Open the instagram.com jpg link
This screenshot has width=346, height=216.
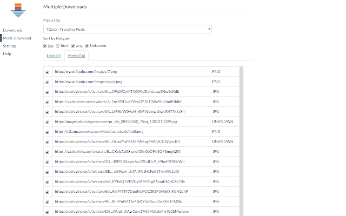116,122
